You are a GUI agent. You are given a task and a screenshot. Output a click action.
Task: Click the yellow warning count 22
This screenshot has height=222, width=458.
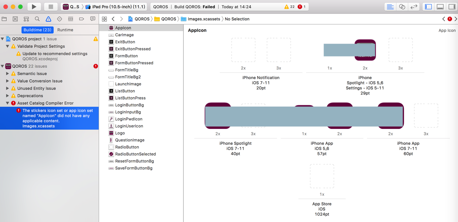click(290, 7)
